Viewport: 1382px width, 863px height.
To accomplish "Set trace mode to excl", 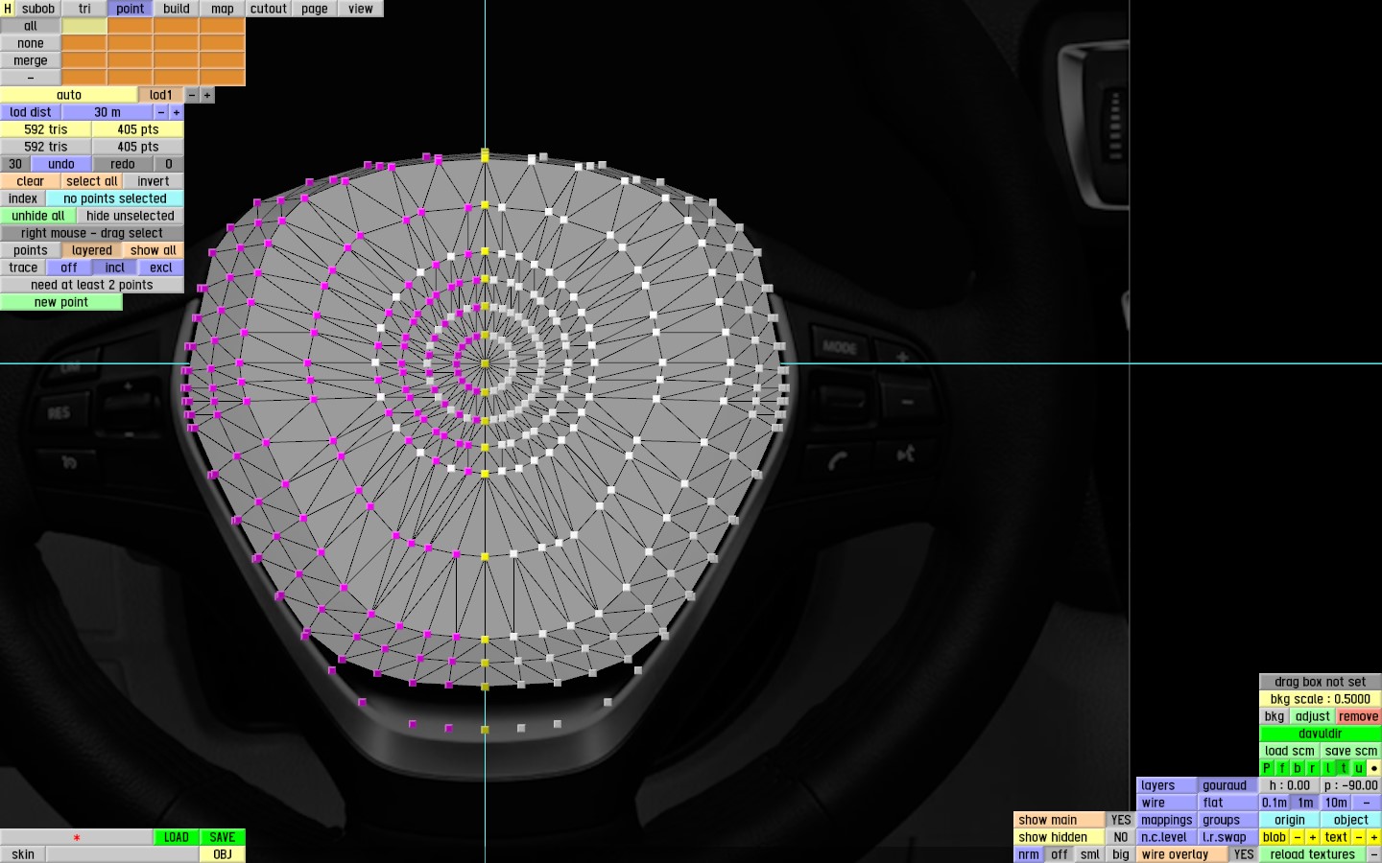I will pos(161,268).
